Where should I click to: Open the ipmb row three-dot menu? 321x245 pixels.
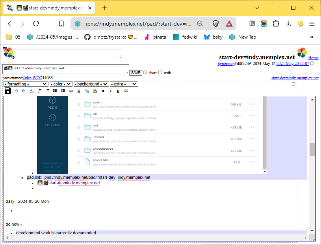[251, 104]
